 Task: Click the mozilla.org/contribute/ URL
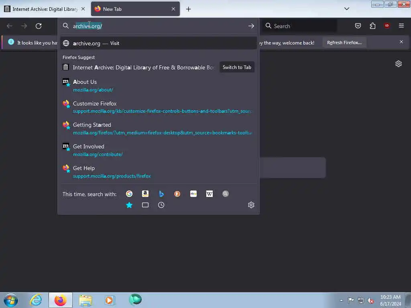click(x=98, y=154)
